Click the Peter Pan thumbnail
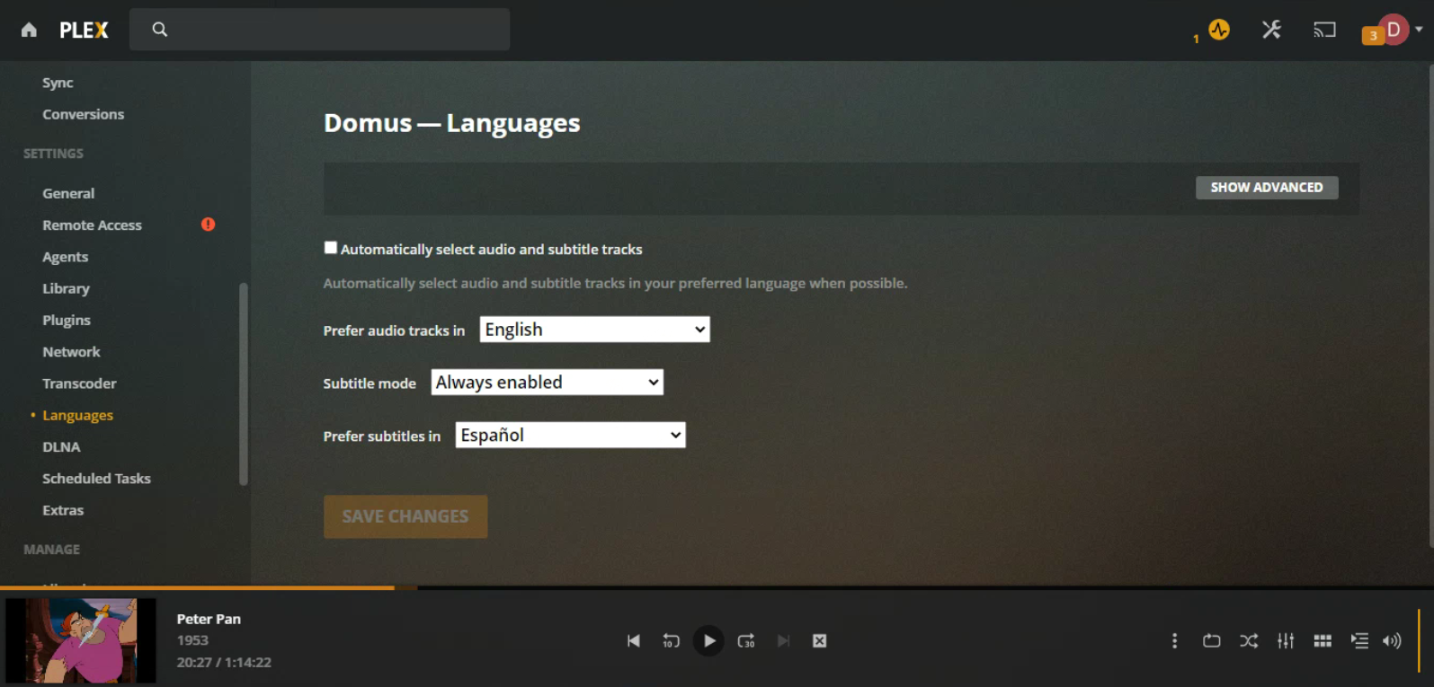 81,641
